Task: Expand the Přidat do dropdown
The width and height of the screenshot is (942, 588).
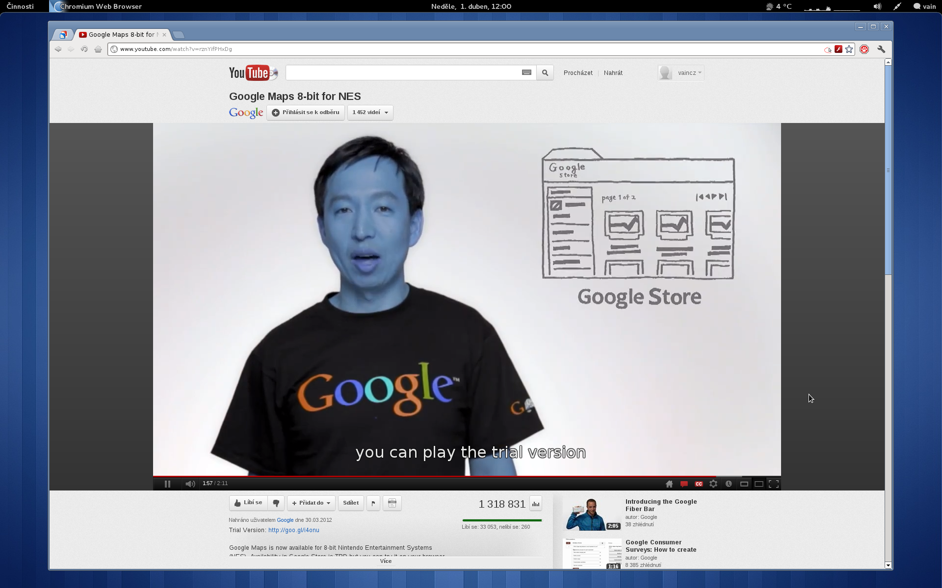Action: tap(311, 503)
